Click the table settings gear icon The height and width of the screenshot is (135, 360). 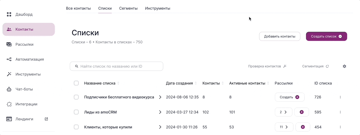(344, 66)
